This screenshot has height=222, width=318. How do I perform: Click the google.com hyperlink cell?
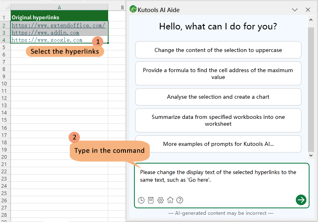(47, 40)
